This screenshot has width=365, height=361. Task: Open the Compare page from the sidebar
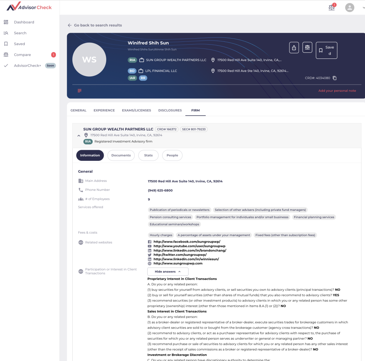tap(21, 55)
